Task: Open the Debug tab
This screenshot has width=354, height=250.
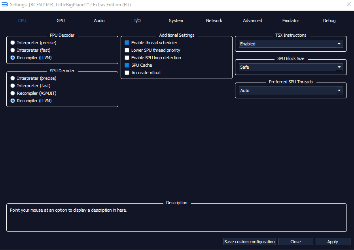Action: coord(329,21)
